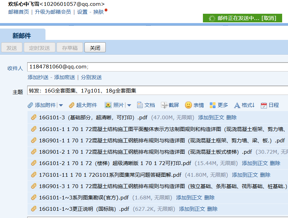The width and height of the screenshot is (288, 218).
Task: Click the Add Attachment paperclip icon
Action: point(30,105)
